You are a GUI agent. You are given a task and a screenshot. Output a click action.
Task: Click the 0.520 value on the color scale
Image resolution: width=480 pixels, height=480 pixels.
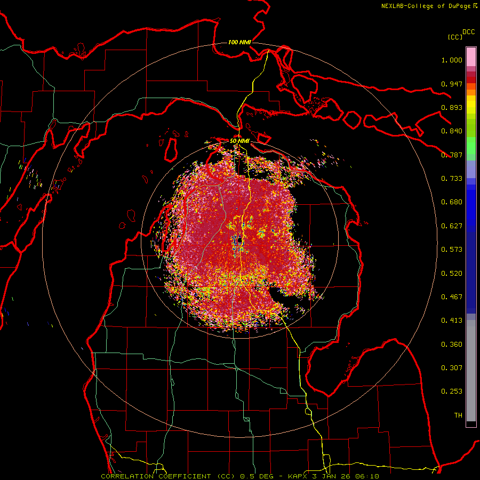[x=452, y=274]
